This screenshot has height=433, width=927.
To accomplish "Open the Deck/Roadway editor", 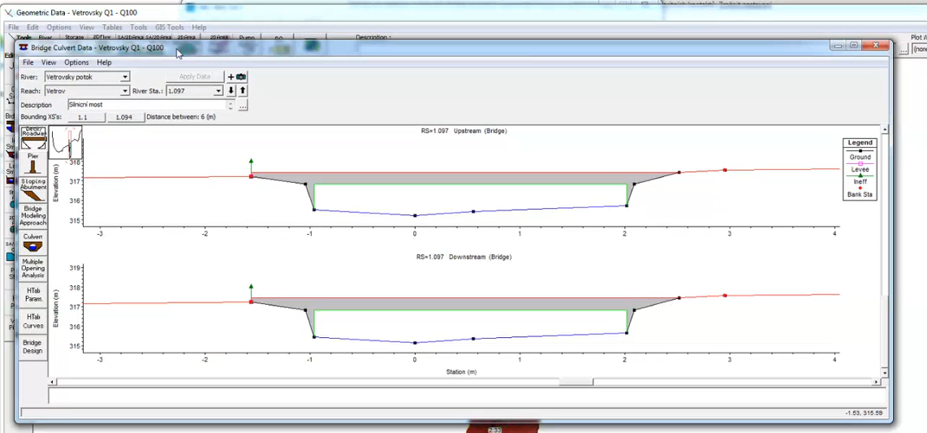I will coord(33,136).
